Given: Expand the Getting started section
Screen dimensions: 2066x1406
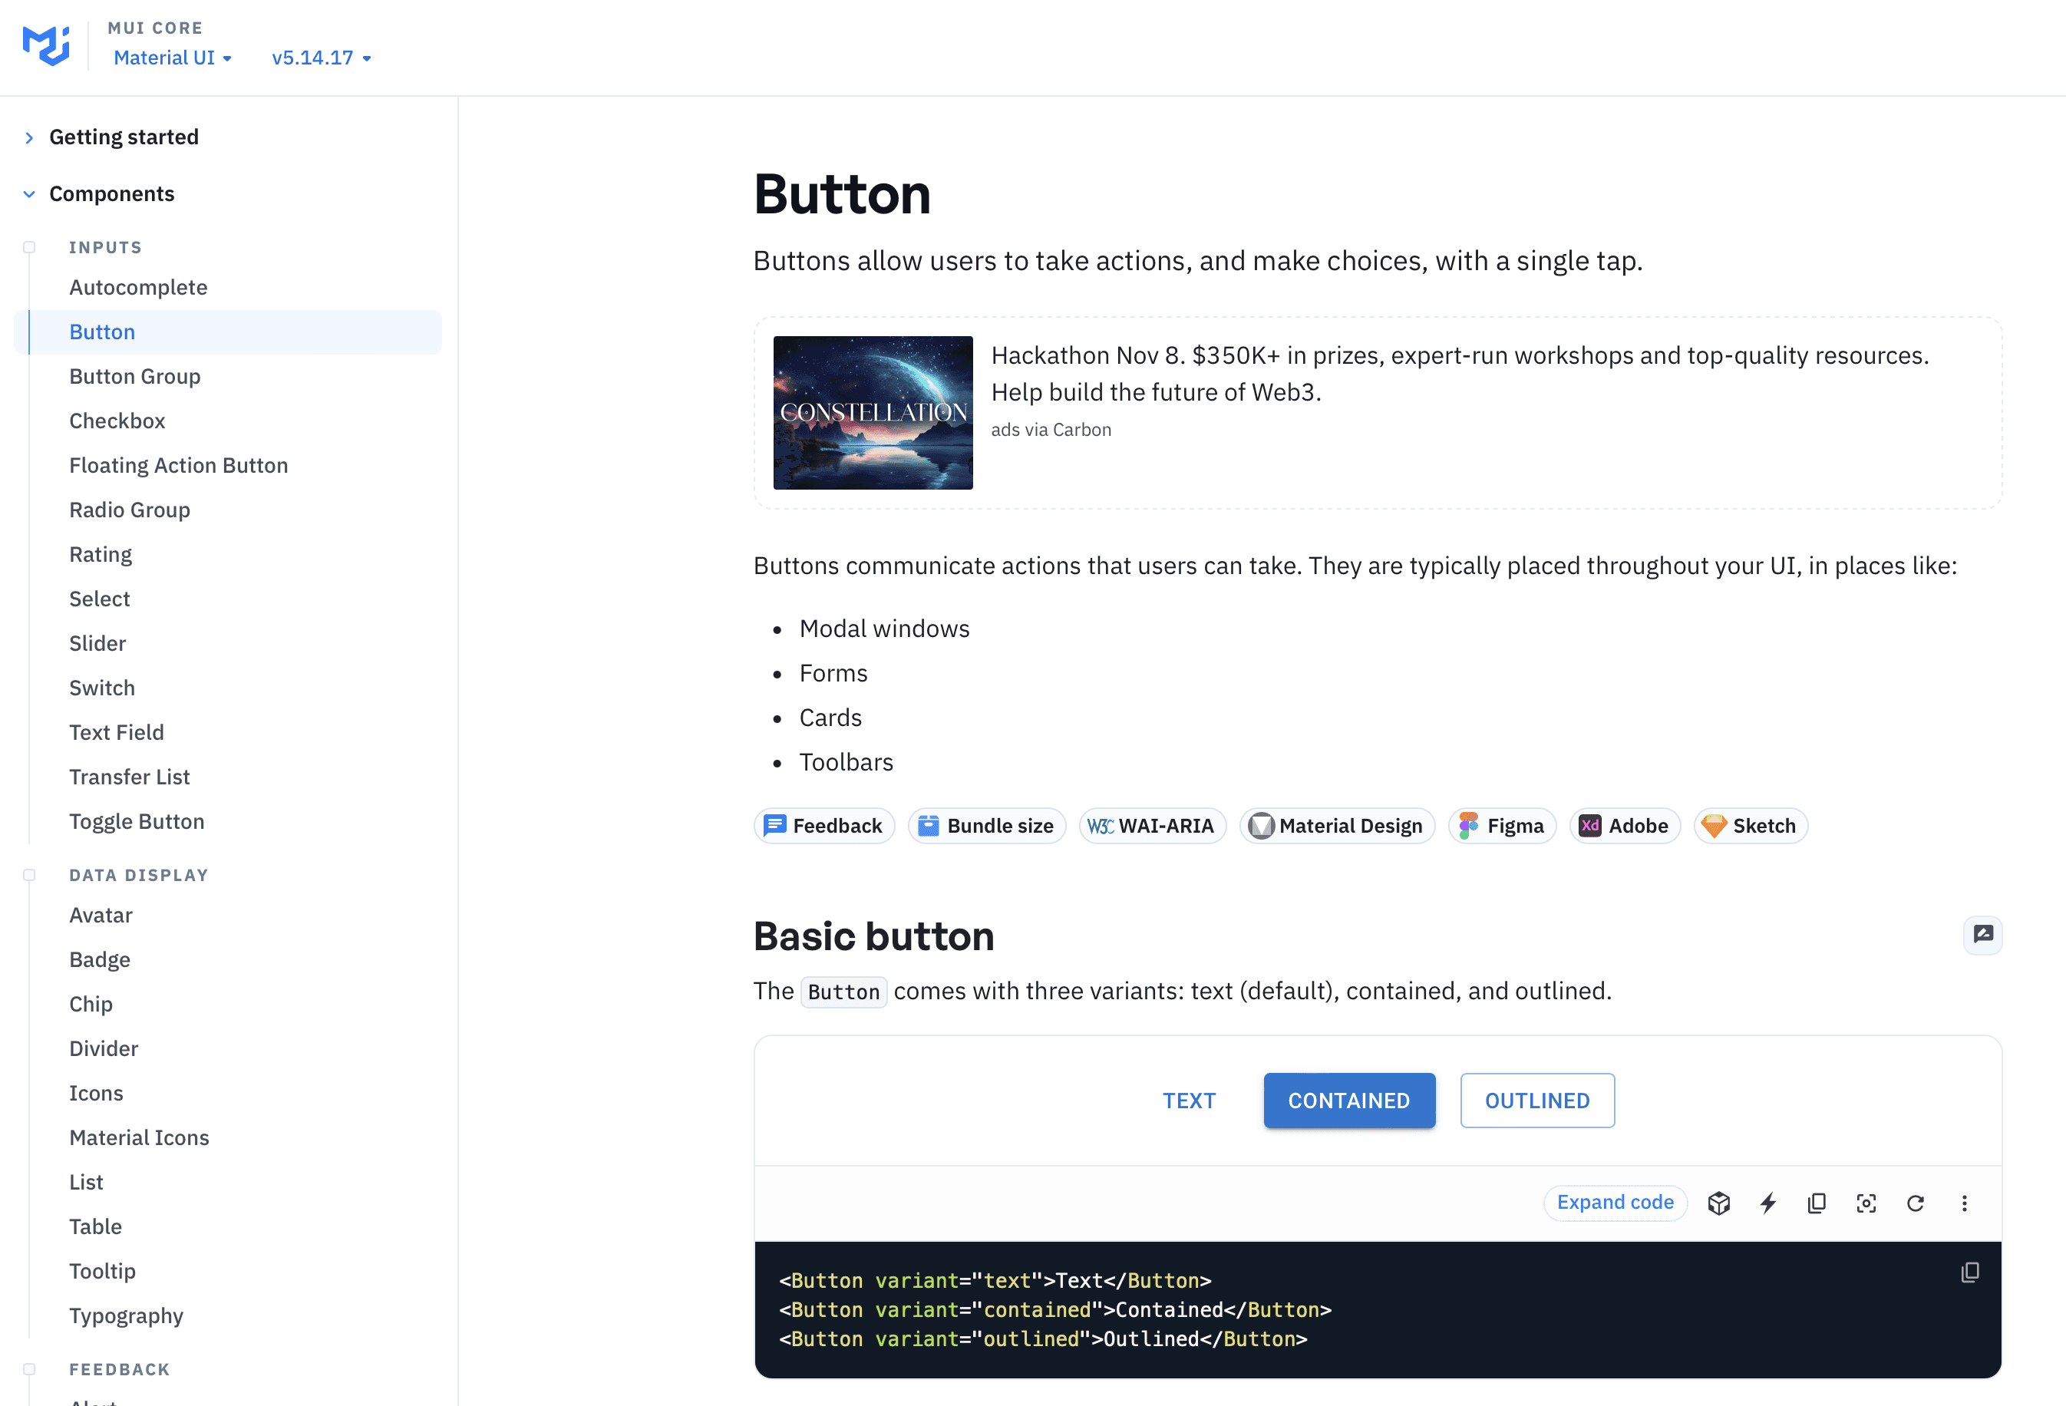Looking at the screenshot, I should pos(124,137).
